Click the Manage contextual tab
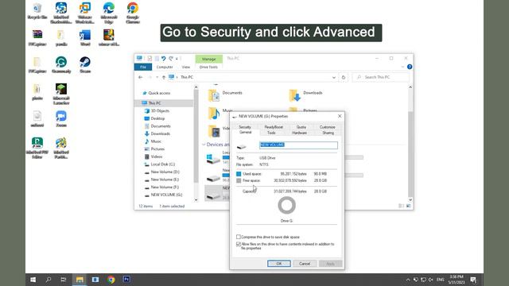This screenshot has height=286, width=509. 208,59
